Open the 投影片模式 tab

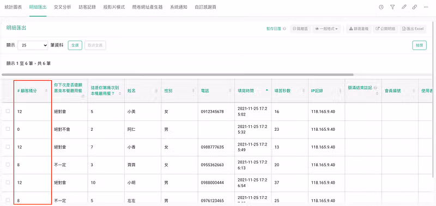pyautogui.click(x=114, y=7)
